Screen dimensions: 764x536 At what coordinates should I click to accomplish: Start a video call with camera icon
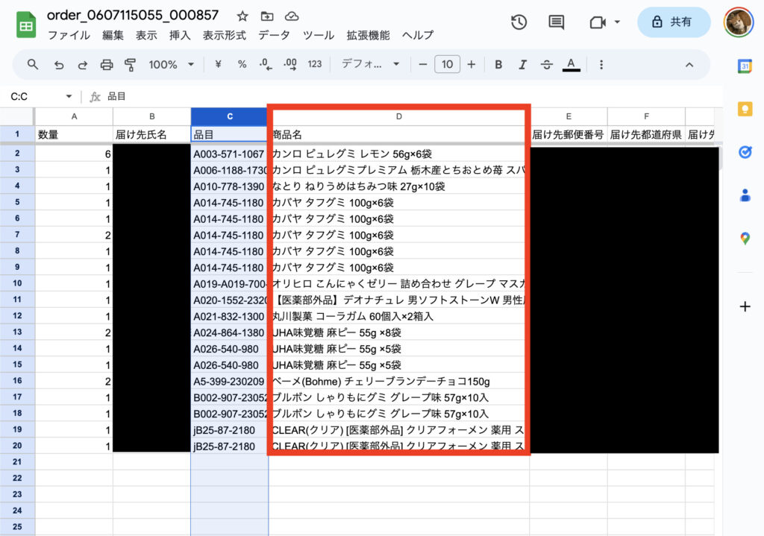click(x=598, y=22)
